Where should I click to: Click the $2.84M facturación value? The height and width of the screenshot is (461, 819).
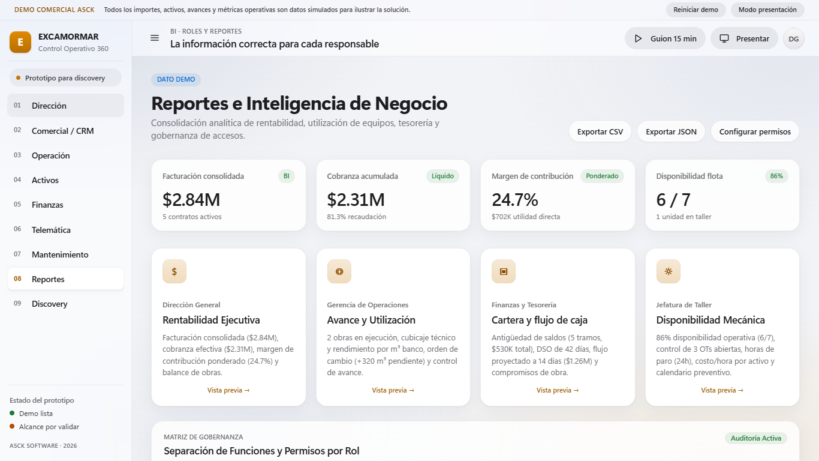coord(191,199)
